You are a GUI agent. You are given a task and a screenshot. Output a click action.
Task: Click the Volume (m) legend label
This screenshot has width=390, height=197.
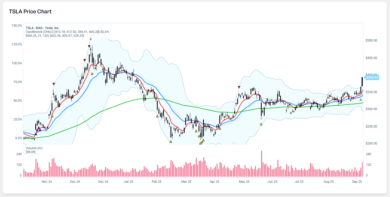coord(34,148)
